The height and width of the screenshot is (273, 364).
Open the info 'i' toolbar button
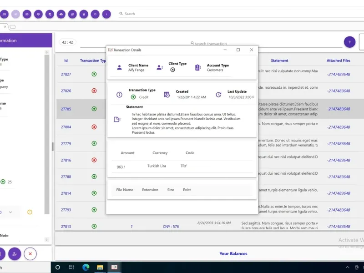point(106,14)
